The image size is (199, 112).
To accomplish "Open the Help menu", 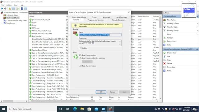I will point(21,5).
